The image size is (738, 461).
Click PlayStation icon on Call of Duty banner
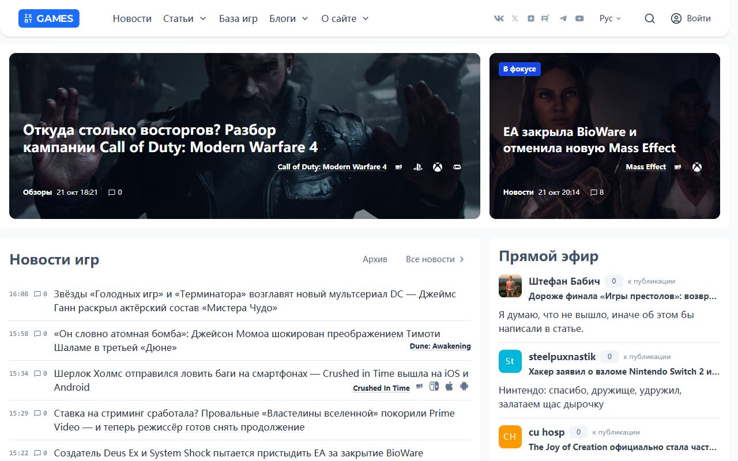pos(418,167)
